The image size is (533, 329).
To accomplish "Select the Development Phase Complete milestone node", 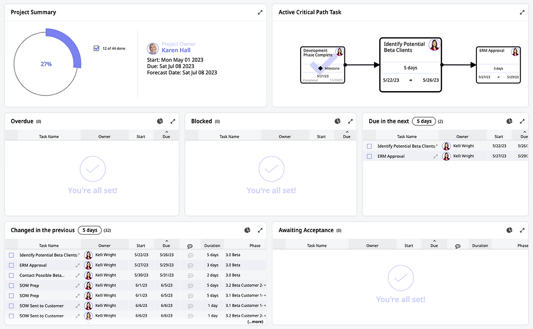I will point(322,65).
